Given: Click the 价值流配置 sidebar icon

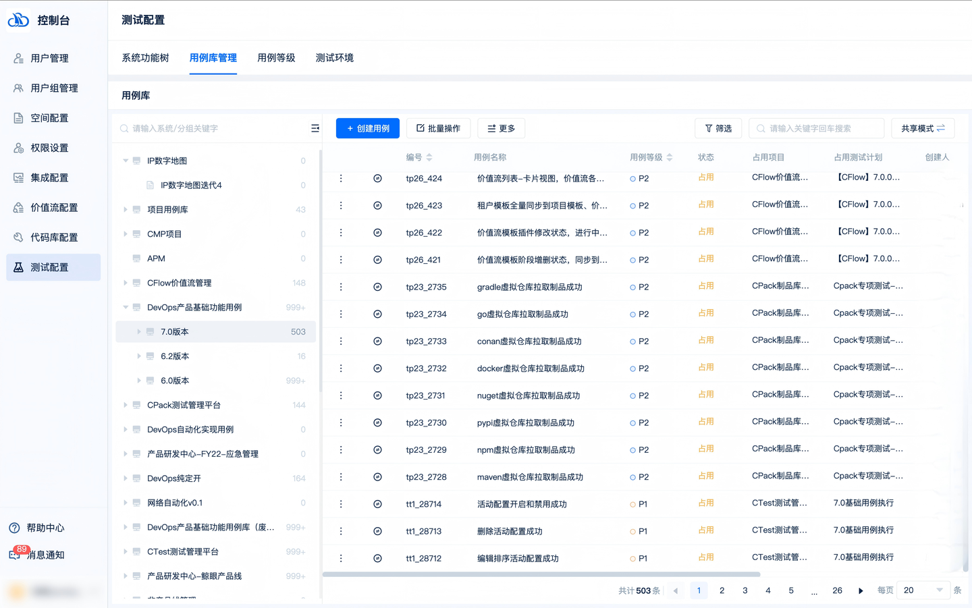Looking at the screenshot, I should click(18, 208).
